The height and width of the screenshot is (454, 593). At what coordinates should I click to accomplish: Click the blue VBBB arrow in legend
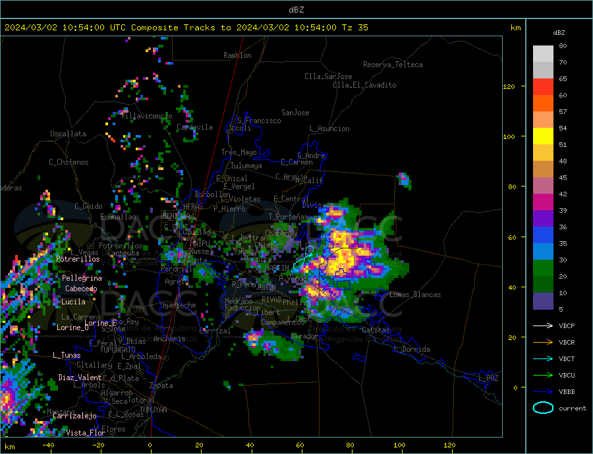[544, 391]
